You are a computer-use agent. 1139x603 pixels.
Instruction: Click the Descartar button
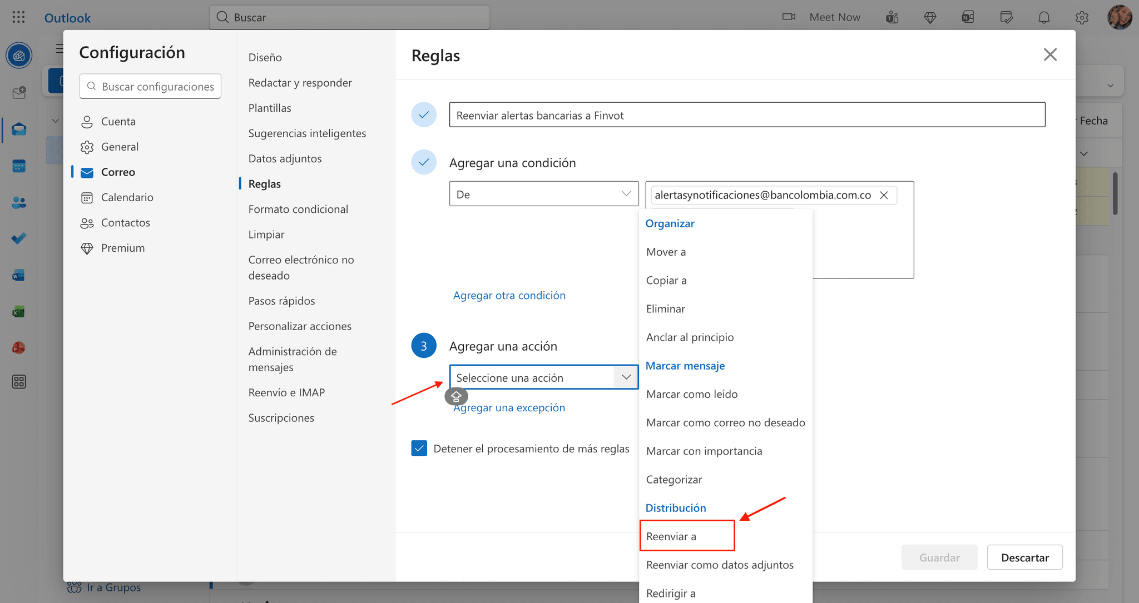1024,557
